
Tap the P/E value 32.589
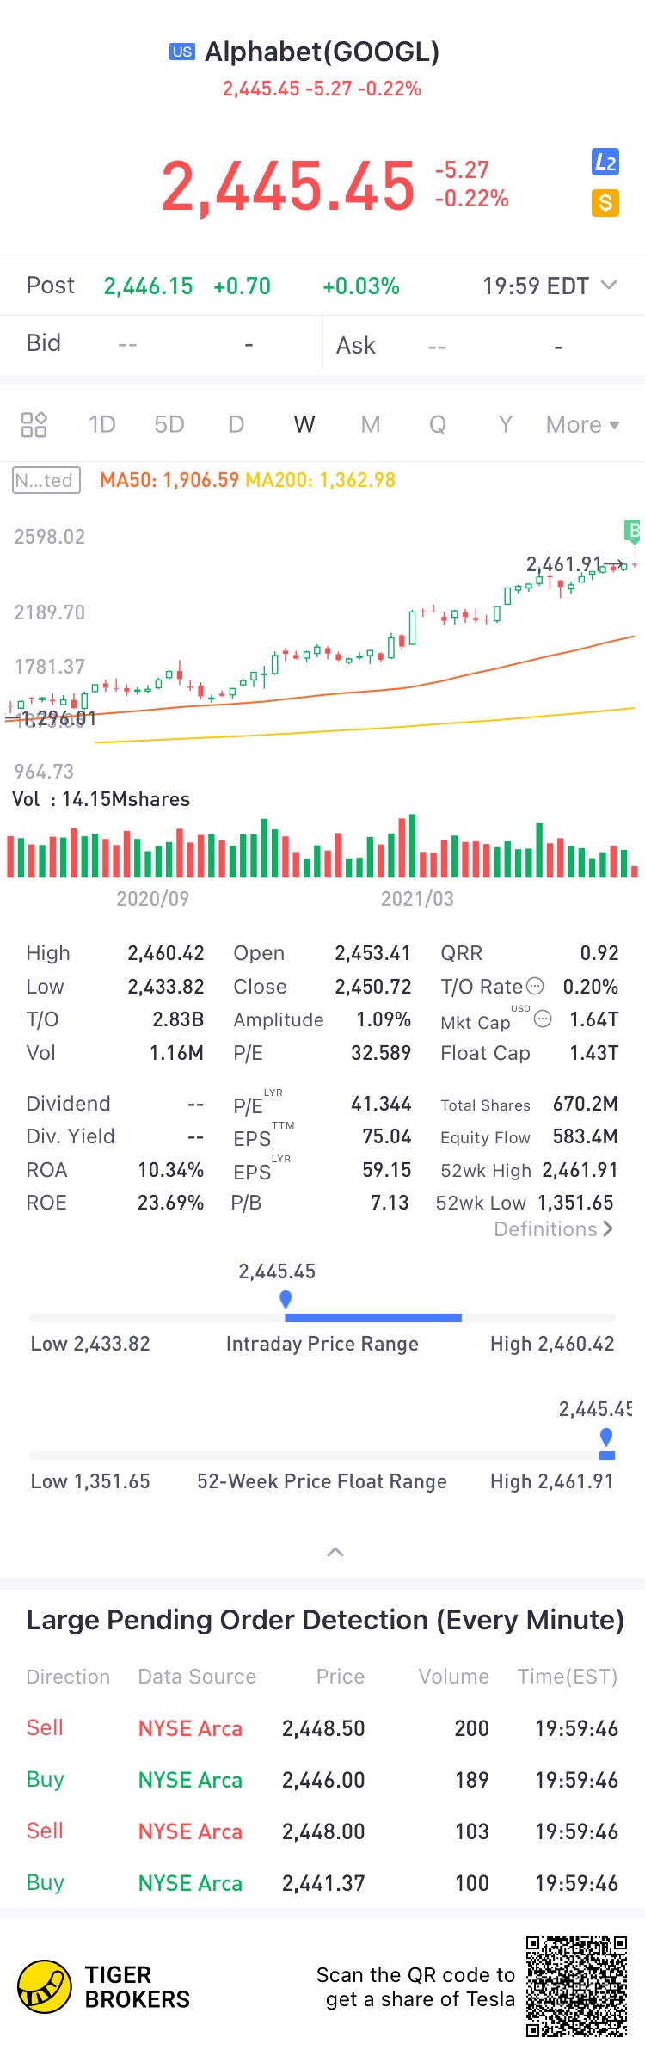(381, 1052)
